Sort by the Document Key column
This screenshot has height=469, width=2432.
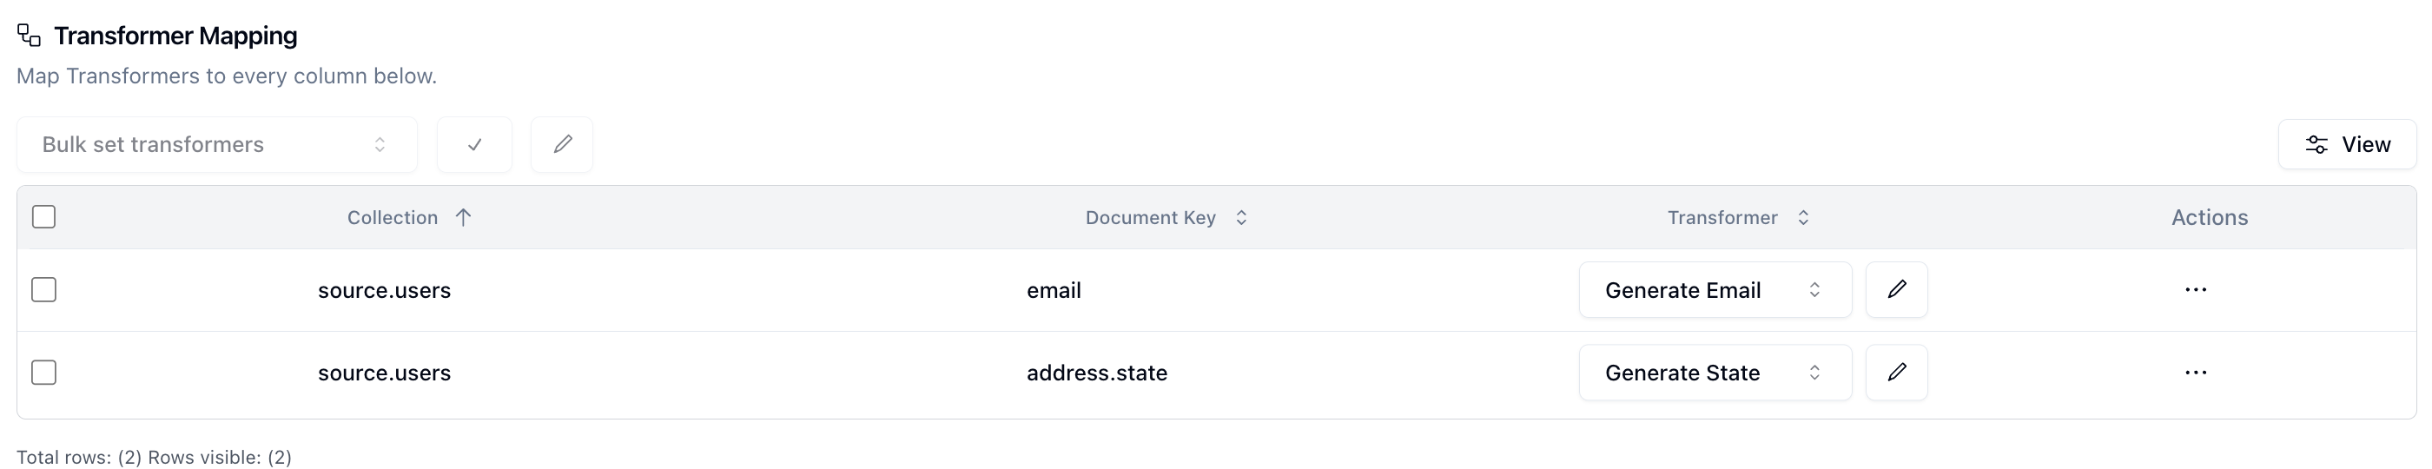1166,218
